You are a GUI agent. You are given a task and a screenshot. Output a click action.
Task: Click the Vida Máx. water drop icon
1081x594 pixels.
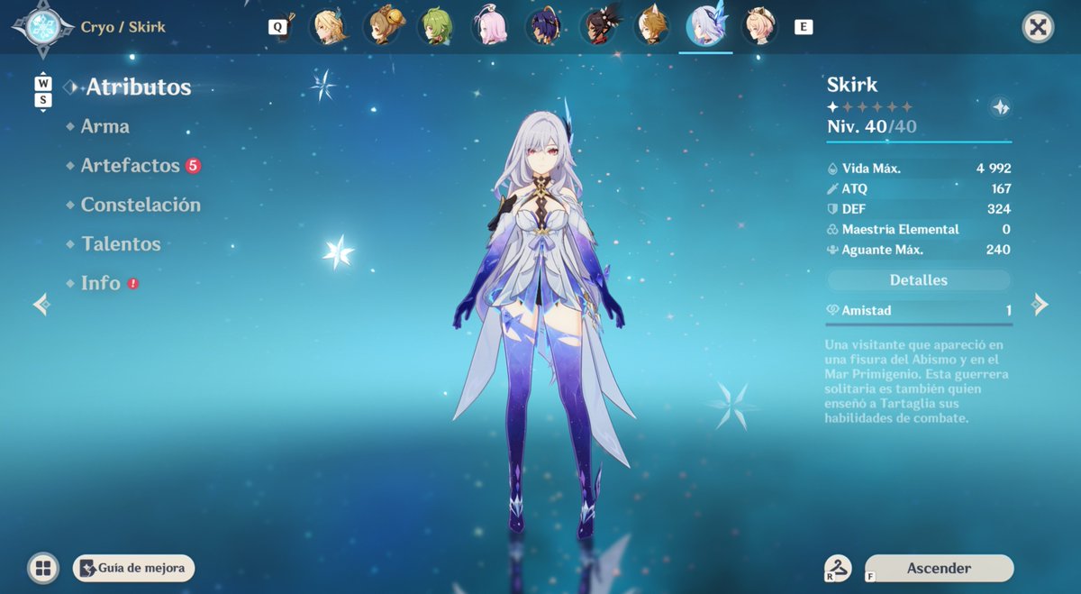832,169
